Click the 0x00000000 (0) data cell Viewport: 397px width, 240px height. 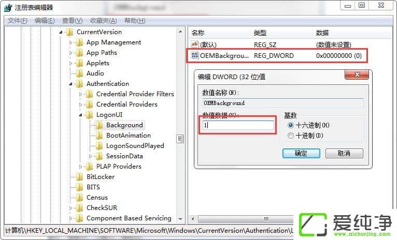(x=339, y=56)
